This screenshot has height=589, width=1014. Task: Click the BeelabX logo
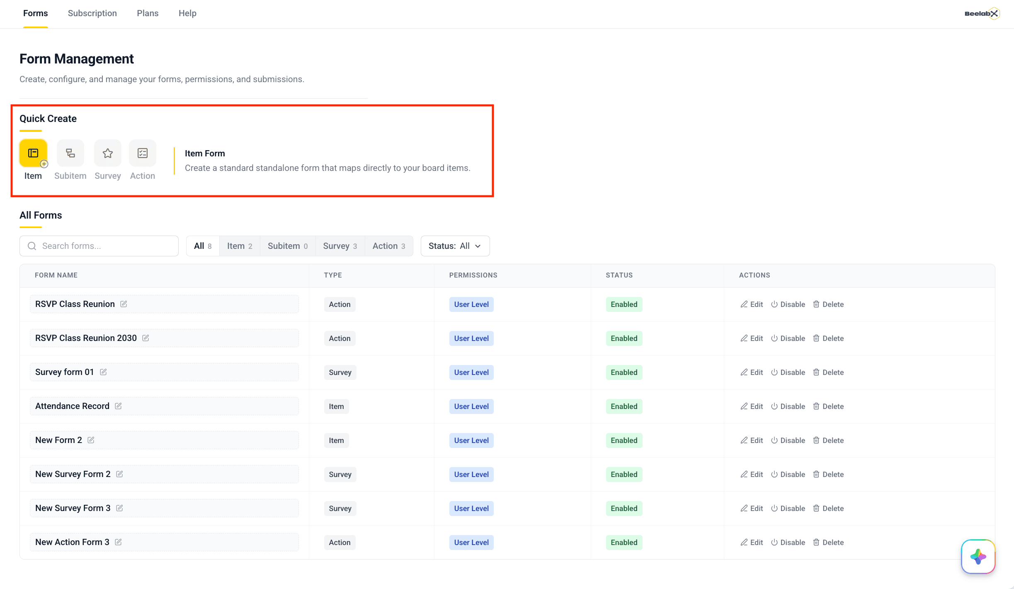pyautogui.click(x=982, y=13)
